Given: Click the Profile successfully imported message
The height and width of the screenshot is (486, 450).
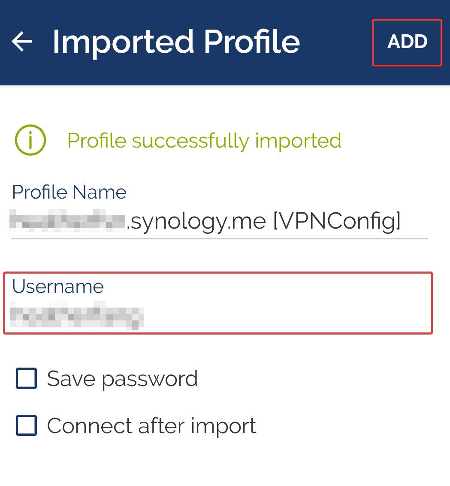Looking at the screenshot, I should pyautogui.click(x=204, y=140).
